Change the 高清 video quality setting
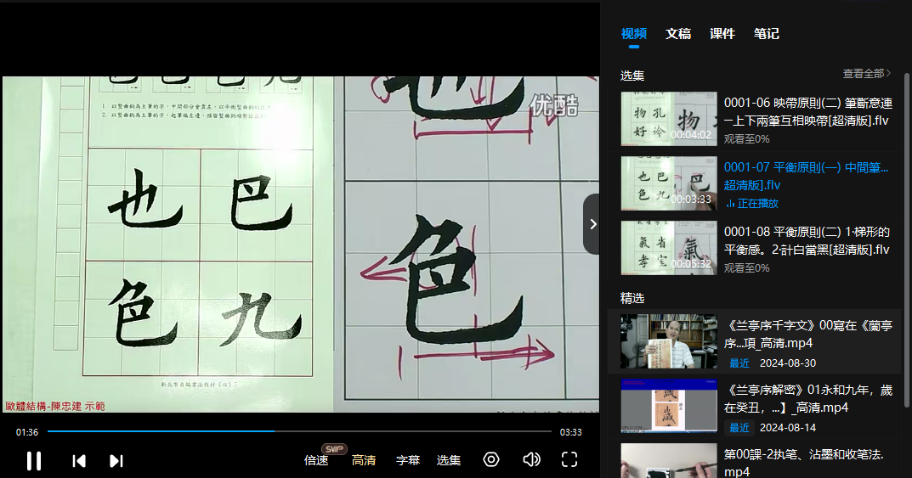912x478 pixels. pos(364,460)
